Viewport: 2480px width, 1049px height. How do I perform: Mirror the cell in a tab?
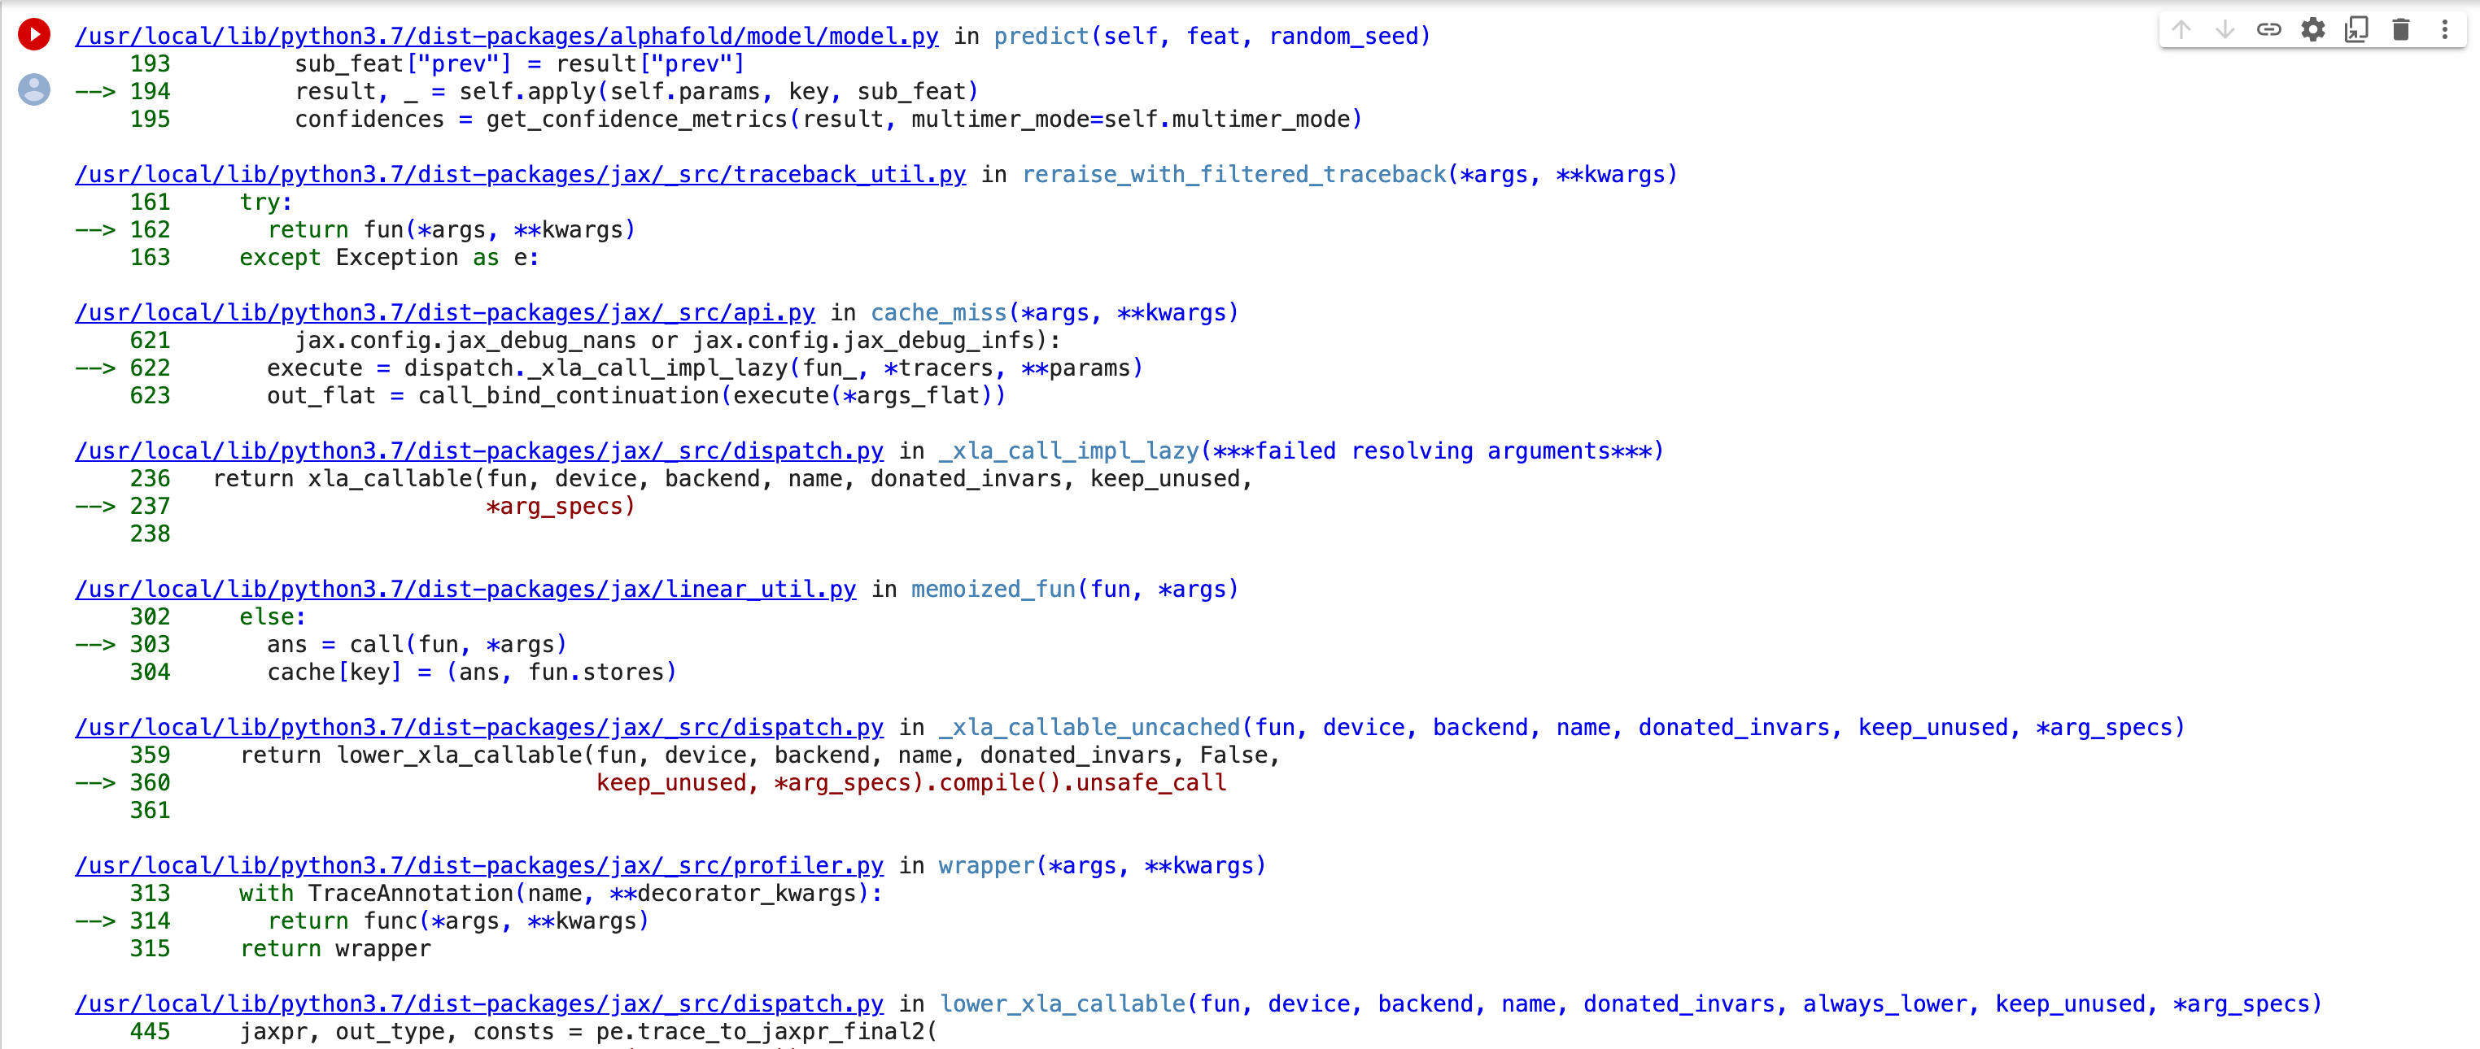(x=2357, y=30)
